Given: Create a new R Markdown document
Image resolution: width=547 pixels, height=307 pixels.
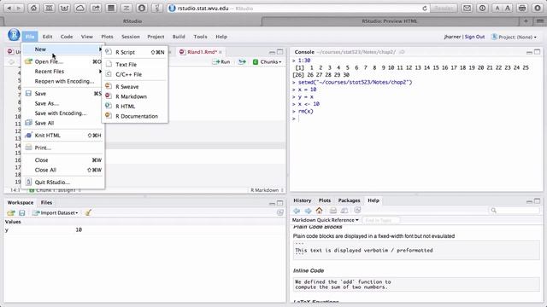Looking at the screenshot, I should [135, 96].
